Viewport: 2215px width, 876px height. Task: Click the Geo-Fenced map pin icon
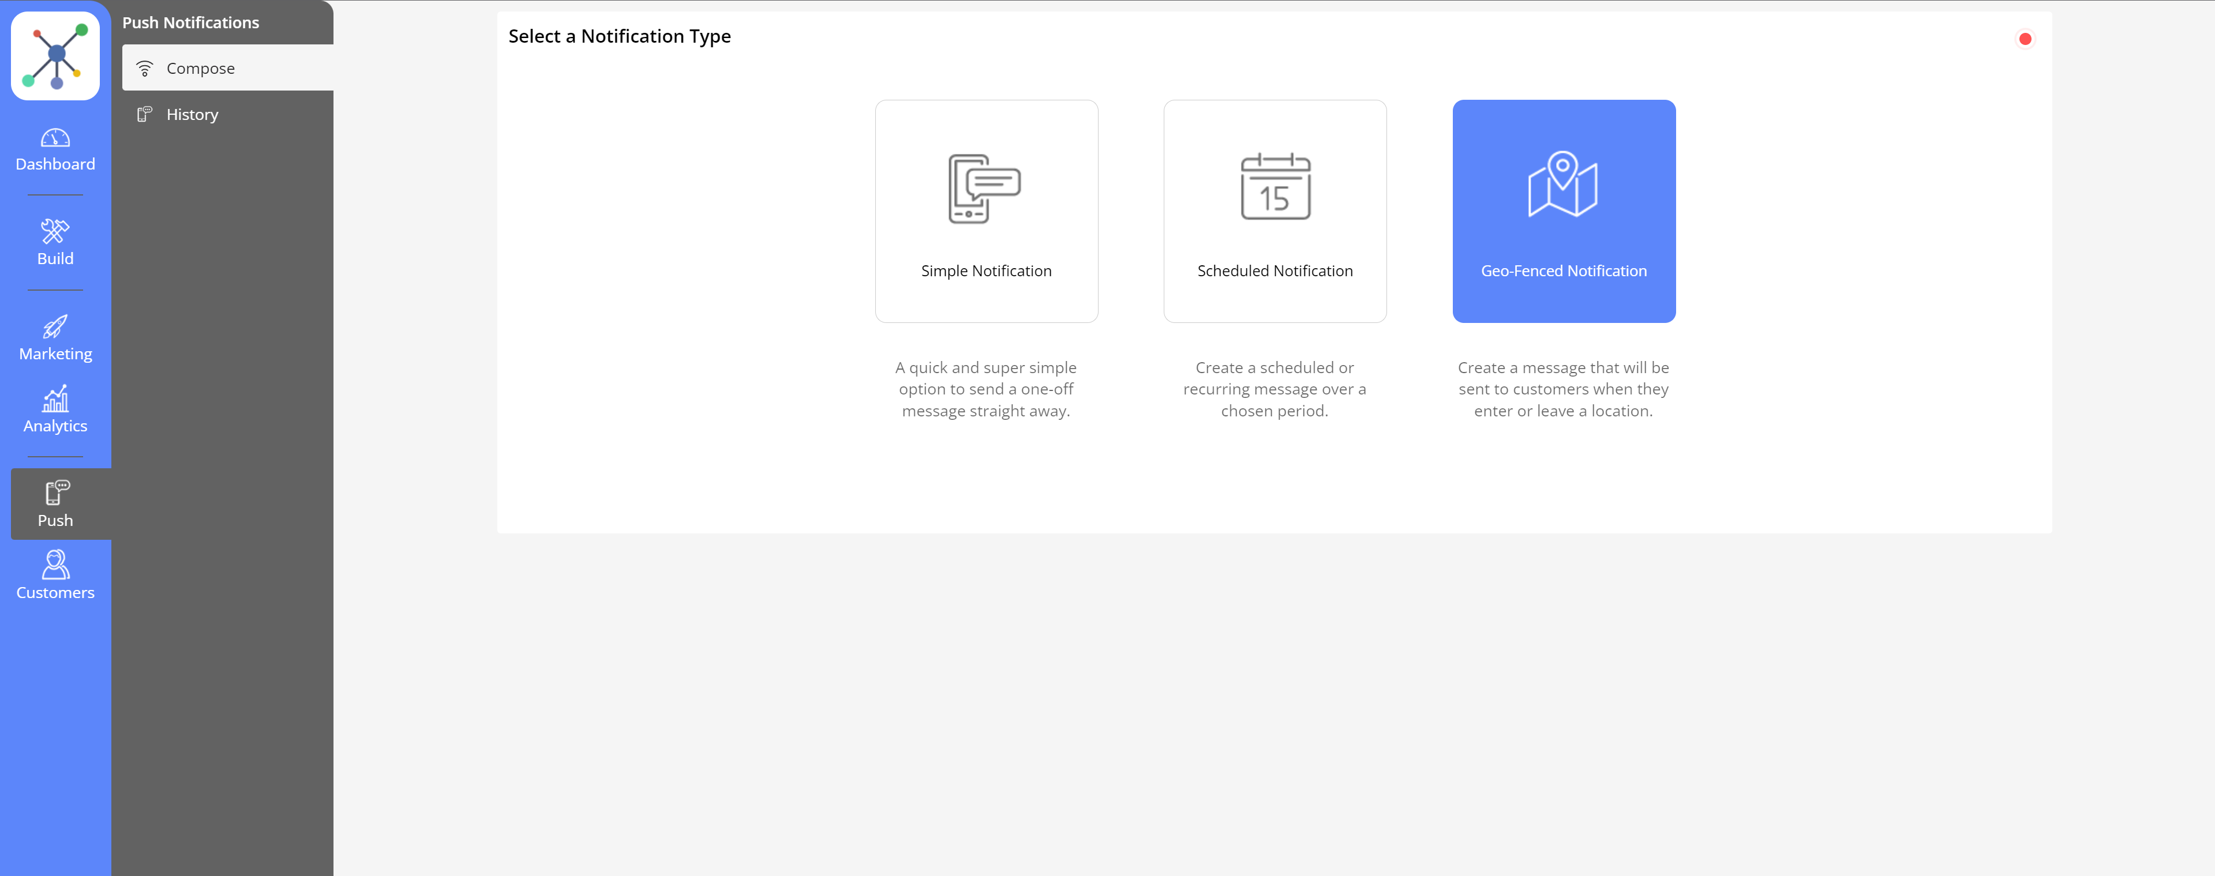tap(1562, 185)
